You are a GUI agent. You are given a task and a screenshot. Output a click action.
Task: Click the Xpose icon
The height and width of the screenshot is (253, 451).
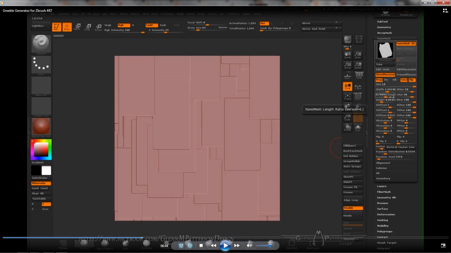tap(359, 39)
